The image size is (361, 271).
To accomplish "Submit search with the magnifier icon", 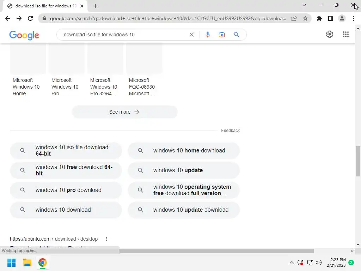I will pos(236,35).
